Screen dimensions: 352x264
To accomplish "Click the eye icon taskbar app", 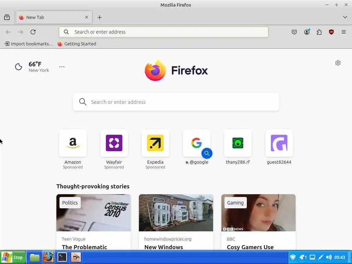I will click(76, 257).
